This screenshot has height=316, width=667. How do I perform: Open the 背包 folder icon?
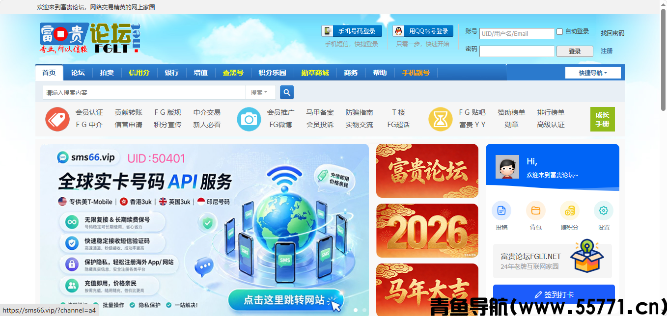(536, 211)
